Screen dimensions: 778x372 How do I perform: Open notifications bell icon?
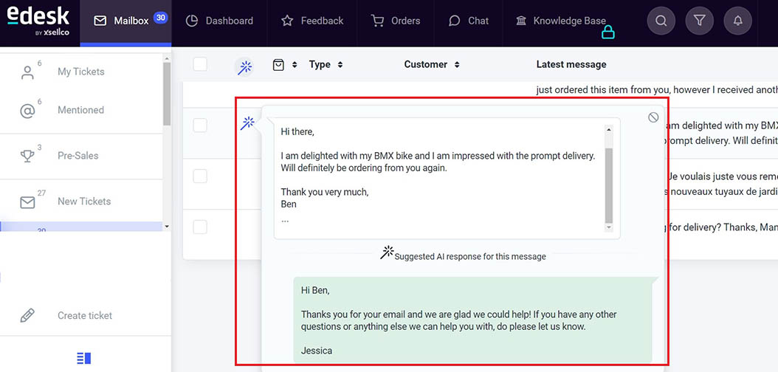tap(737, 21)
